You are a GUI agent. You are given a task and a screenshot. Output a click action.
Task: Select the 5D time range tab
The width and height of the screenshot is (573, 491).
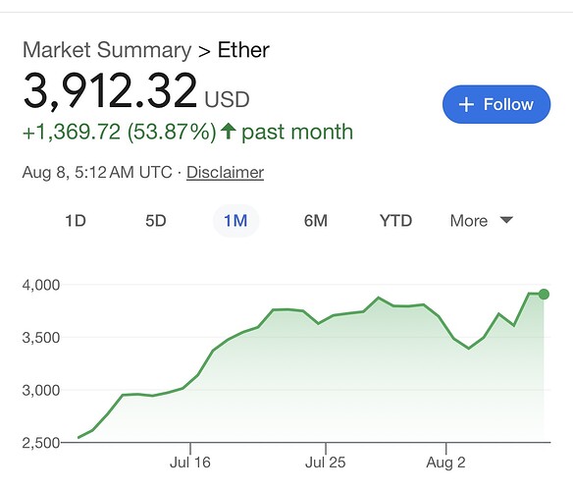pyautogui.click(x=156, y=221)
